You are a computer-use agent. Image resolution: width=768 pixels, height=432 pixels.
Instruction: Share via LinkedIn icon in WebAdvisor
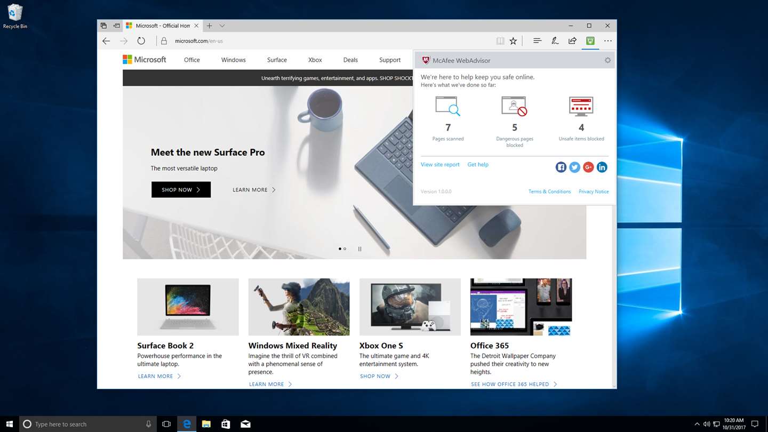[602, 167]
